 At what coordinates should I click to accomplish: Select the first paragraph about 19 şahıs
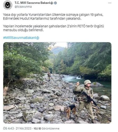pos(53,17)
